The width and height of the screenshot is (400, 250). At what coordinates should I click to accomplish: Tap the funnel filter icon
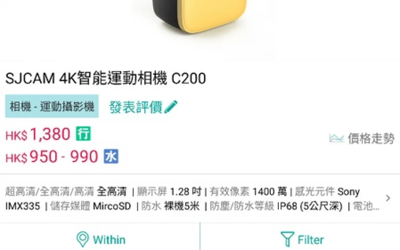[x=287, y=239]
